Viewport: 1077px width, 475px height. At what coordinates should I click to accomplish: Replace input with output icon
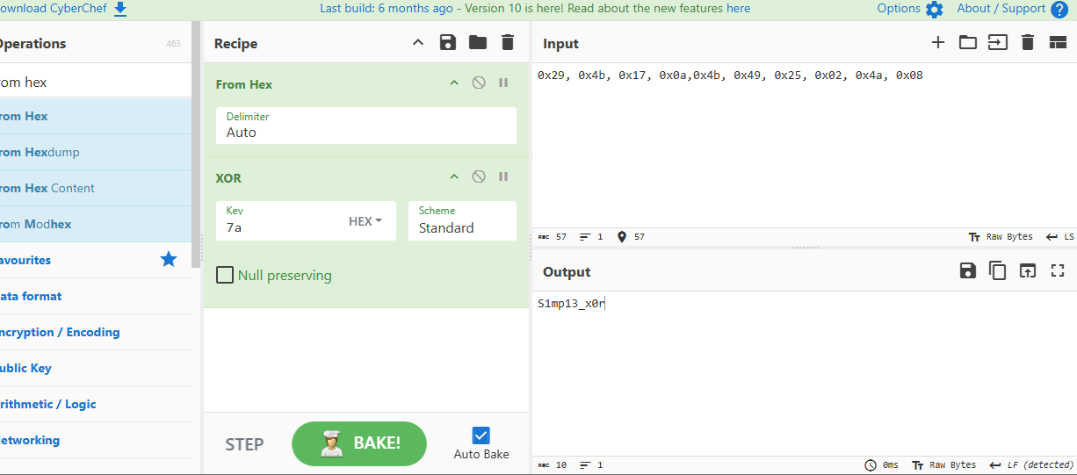[1028, 271]
